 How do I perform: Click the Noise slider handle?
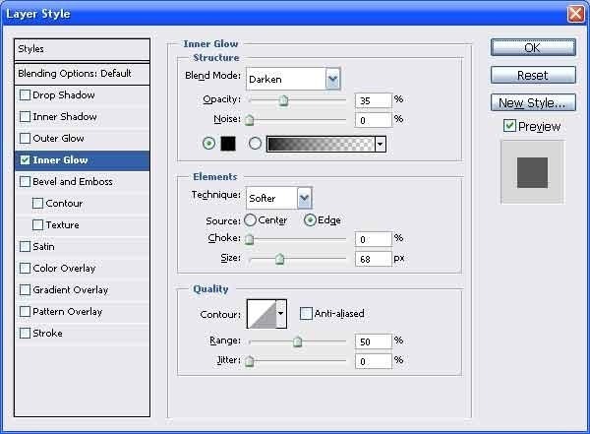249,120
